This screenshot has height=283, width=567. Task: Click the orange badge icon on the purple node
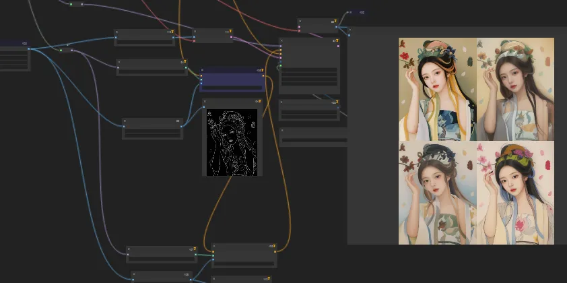pyautogui.click(x=261, y=70)
